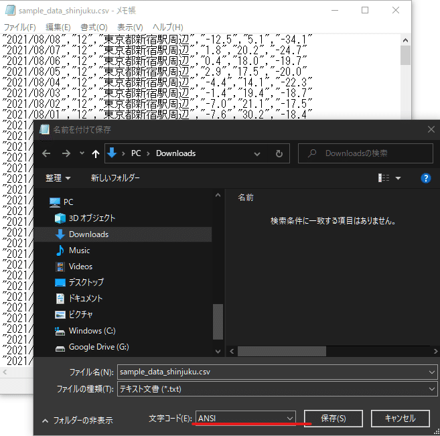440x436 pixels.
Task: Collapse folders with フォルダーの非表示
Action: [78, 421]
